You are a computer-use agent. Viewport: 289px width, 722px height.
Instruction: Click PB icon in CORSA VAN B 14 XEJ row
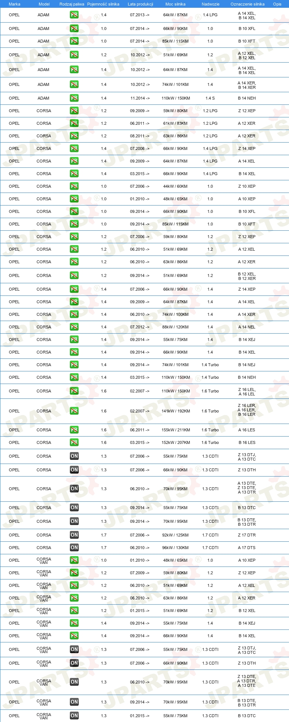point(74,623)
